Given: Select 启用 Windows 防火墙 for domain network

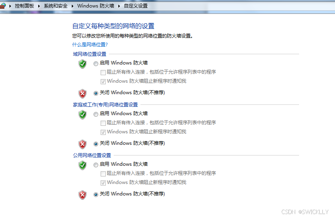Looking at the screenshot, I should tap(96, 64).
